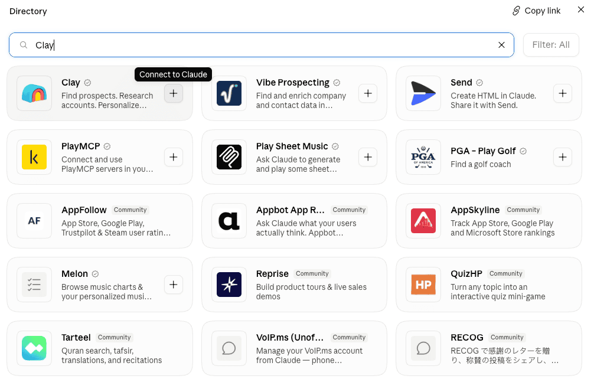594x379 pixels.
Task: Open the RECOG community card
Action: pyautogui.click(x=489, y=348)
